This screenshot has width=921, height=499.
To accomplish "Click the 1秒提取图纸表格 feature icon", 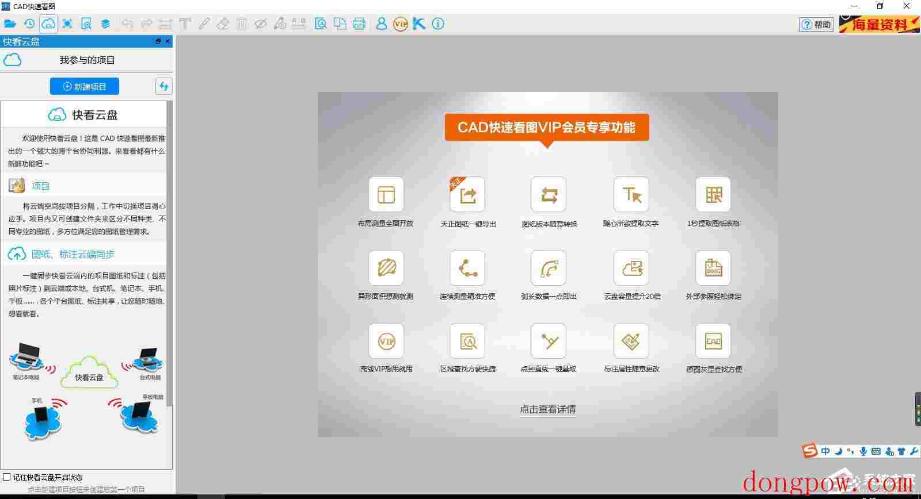I will (713, 194).
